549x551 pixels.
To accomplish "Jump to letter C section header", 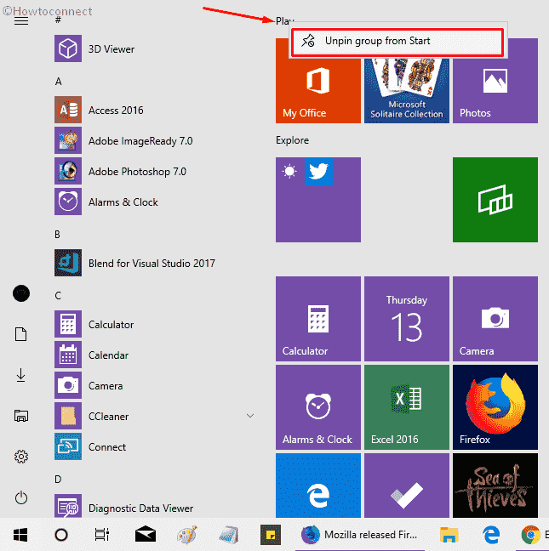I will click(x=58, y=296).
